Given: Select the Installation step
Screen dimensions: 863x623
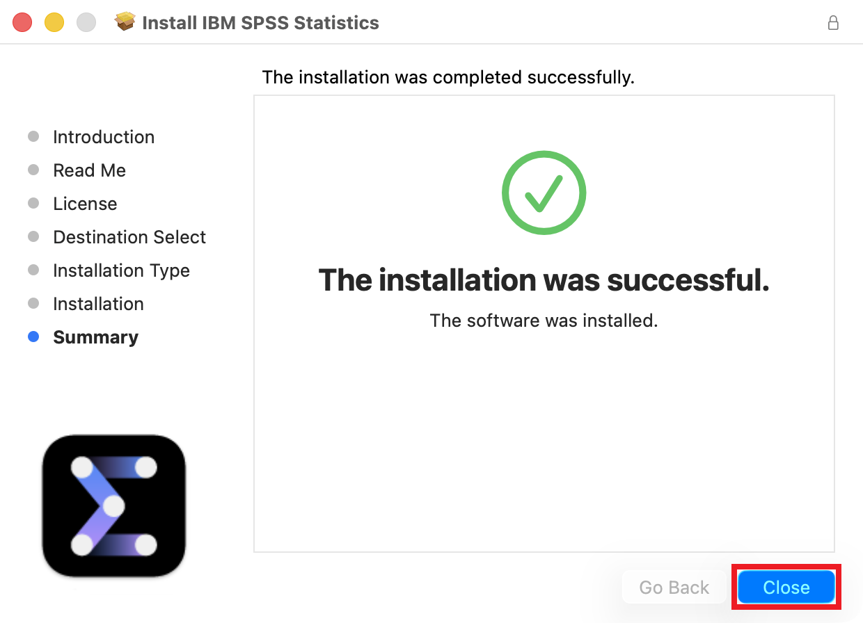Looking at the screenshot, I should (98, 304).
